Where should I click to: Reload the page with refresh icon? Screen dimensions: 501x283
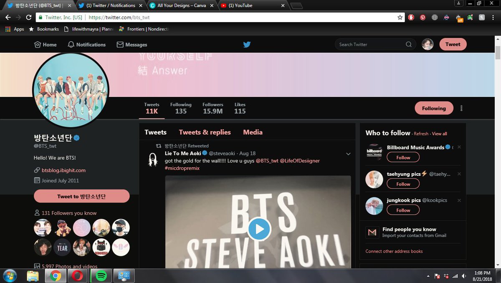[29, 18]
